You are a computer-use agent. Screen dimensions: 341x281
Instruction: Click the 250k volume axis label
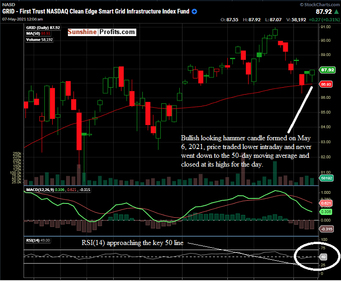click(17, 154)
